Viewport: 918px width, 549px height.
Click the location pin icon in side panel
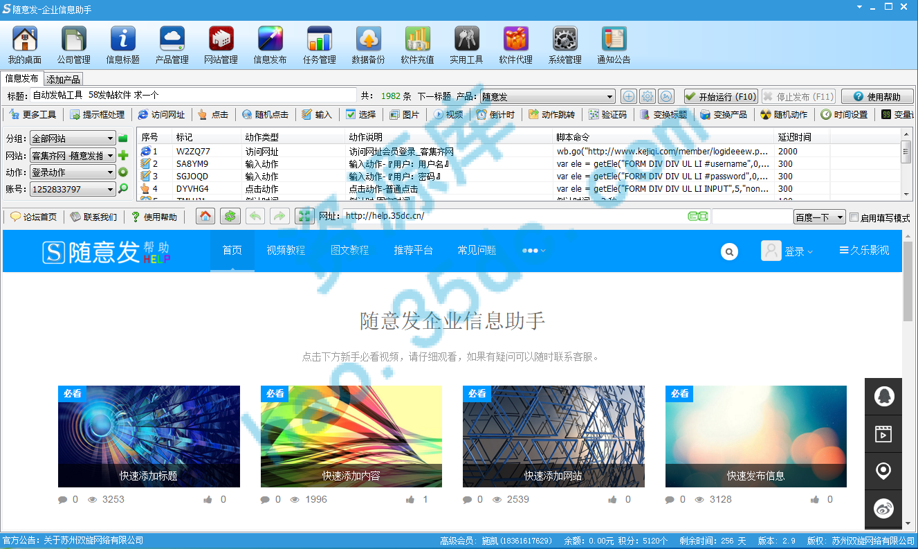pos(884,471)
